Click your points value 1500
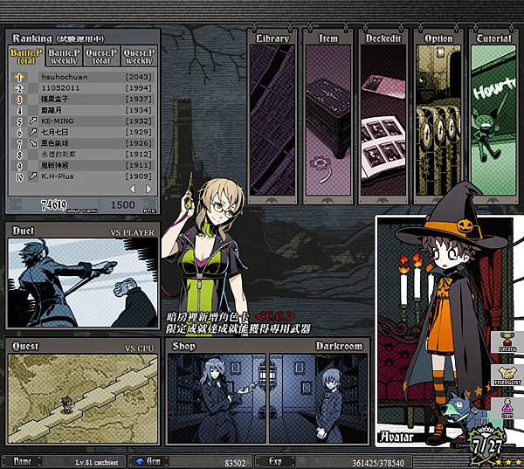This screenshot has height=469, width=524. coord(122,204)
